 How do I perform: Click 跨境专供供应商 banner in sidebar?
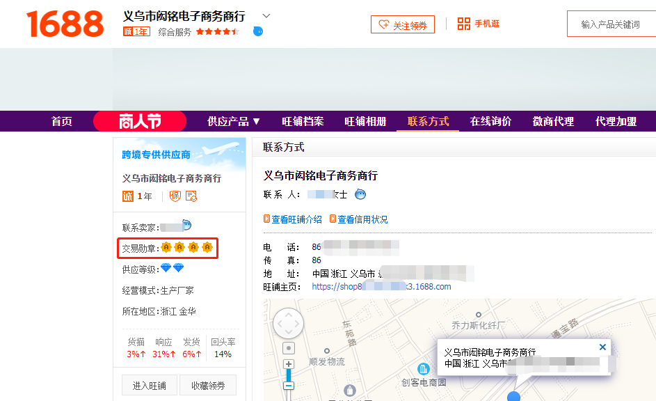click(179, 155)
